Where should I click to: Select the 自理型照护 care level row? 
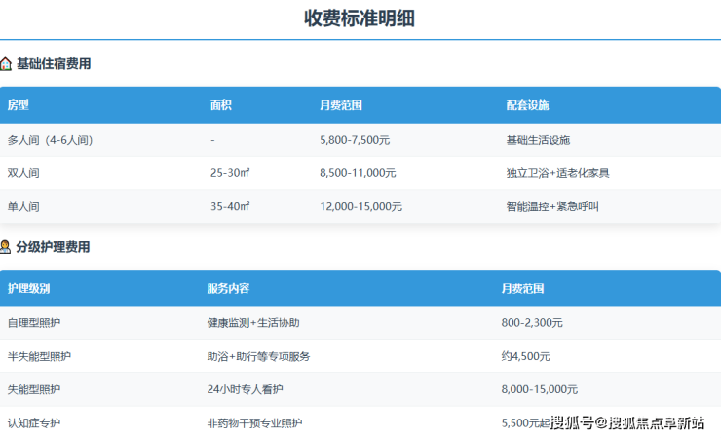pyautogui.click(x=33, y=322)
